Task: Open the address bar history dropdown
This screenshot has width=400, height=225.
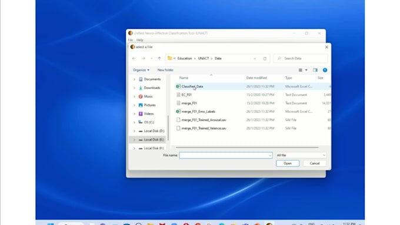Action: [x=255, y=59]
